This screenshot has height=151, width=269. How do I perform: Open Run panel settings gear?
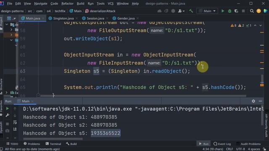pyautogui.click(x=253, y=101)
